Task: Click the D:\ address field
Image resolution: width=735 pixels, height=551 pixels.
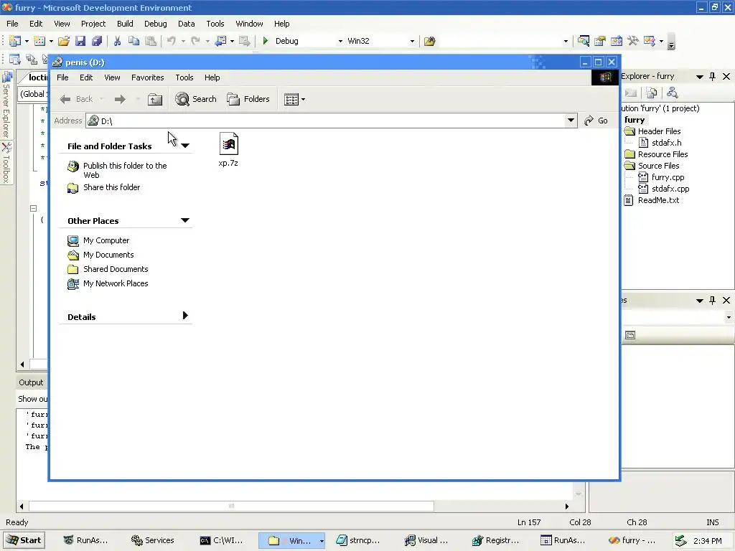Action: (325, 121)
